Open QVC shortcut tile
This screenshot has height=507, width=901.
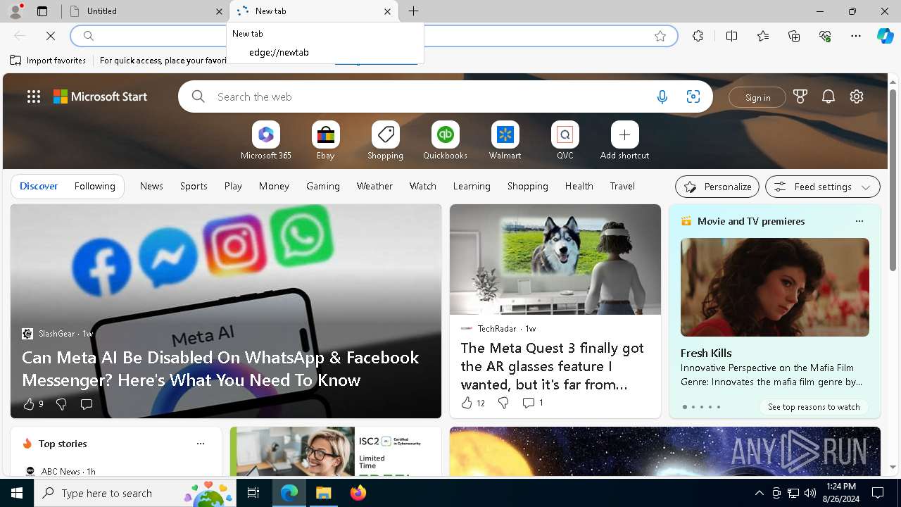(565, 141)
